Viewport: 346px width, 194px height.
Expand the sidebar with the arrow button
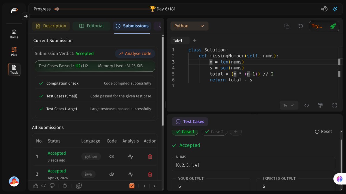click(x=26, y=16)
